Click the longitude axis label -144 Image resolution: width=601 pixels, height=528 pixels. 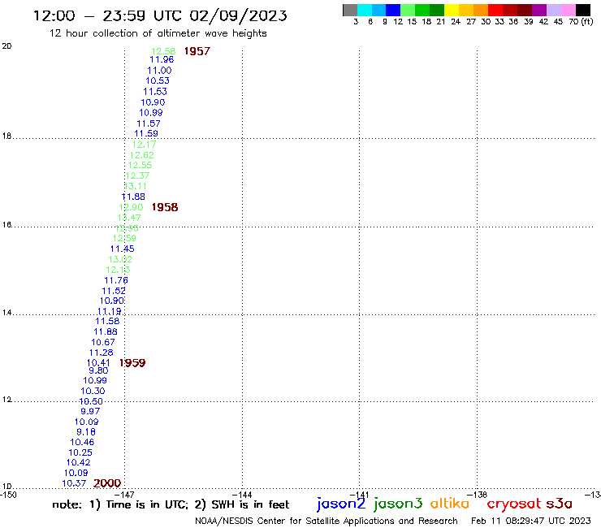[242, 495]
